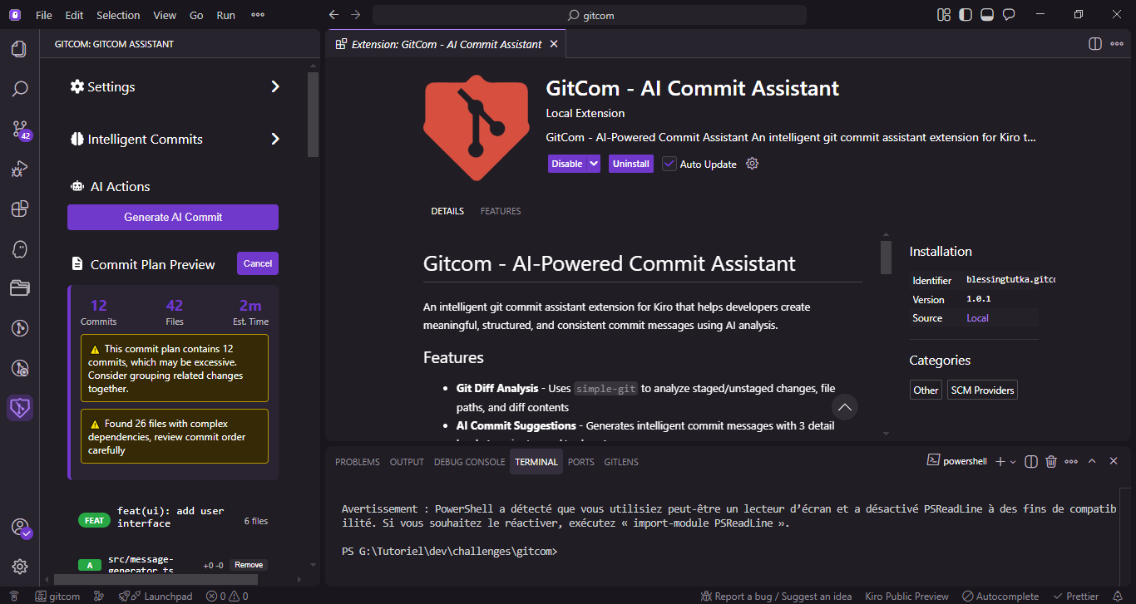This screenshot has height=604, width=1136.
Task: Click the remote window indicator in the status bar
Action: tap(13, 596)
